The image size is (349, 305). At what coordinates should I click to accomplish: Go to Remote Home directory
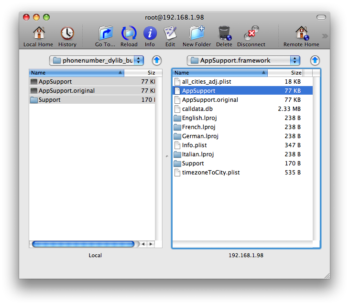click(301, 33)
